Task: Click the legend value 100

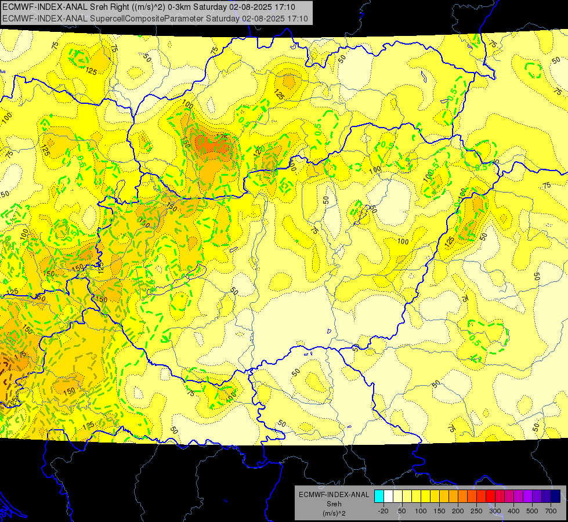Action: [421, 511]
